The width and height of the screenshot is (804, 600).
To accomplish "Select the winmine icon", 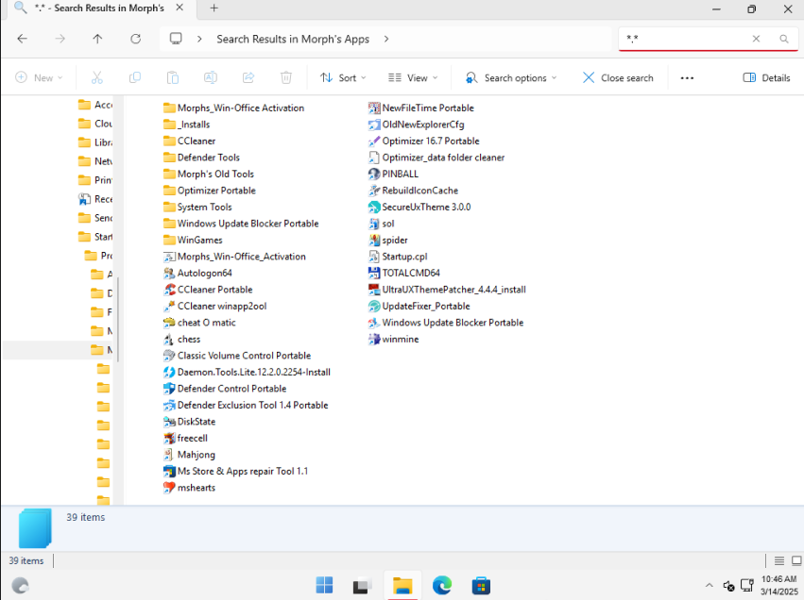I will 374,340.
